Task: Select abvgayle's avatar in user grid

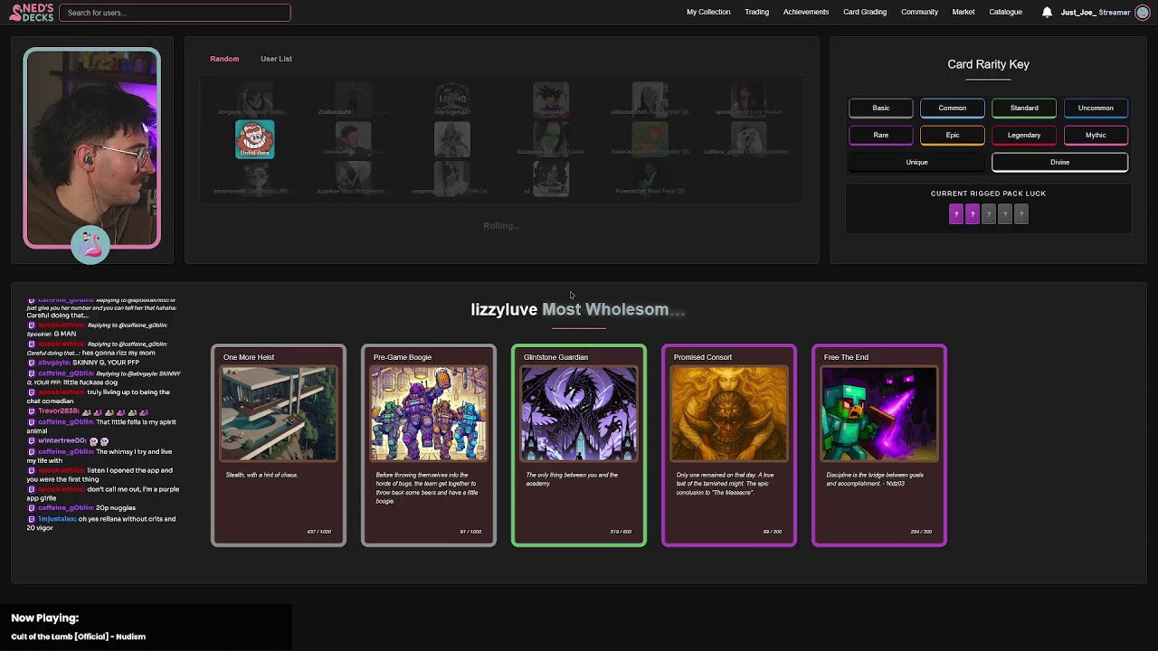Action: click(255, 98)
